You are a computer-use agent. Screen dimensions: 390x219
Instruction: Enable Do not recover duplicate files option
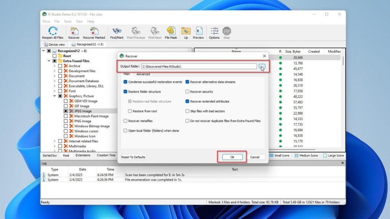(187, 121)
